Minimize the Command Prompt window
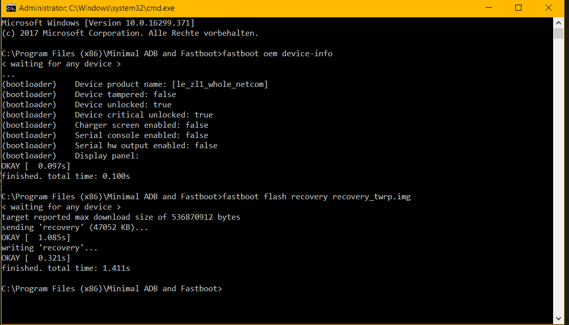 coord(489,8)
